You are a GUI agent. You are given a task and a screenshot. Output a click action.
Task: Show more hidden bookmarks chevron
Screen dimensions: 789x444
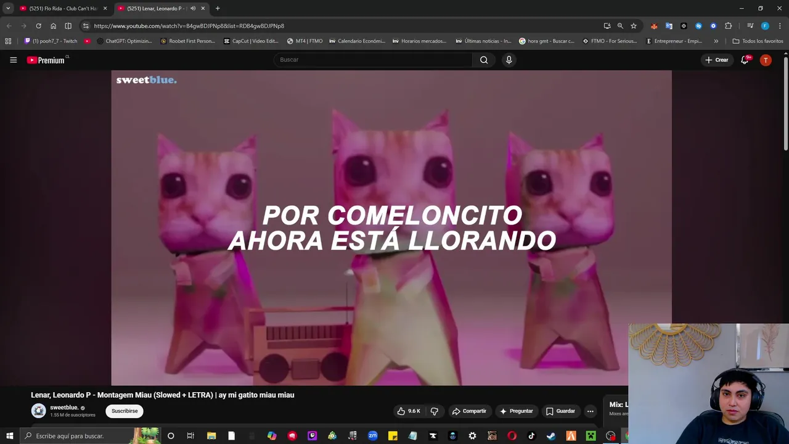(x=716, y=41)
